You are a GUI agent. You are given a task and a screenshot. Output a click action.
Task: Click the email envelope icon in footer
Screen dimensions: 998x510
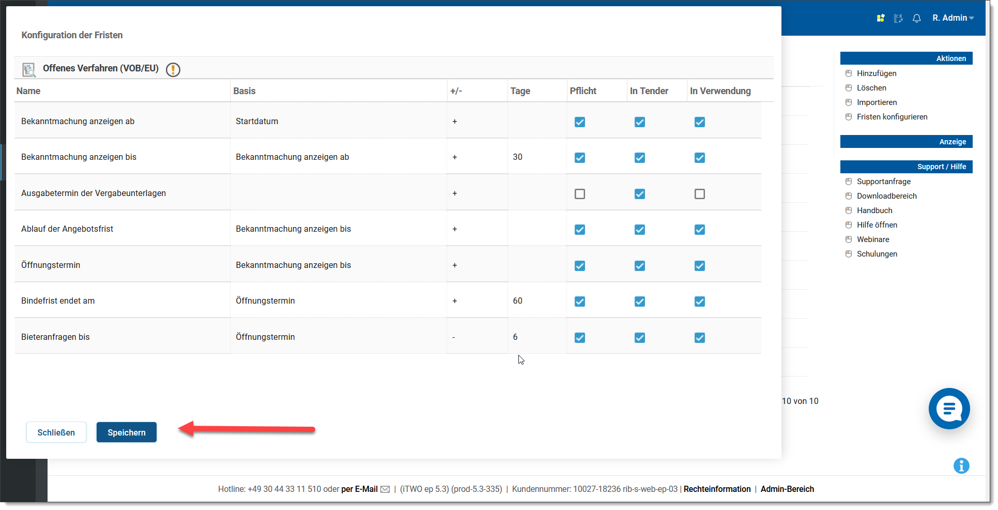click(385, 489)
